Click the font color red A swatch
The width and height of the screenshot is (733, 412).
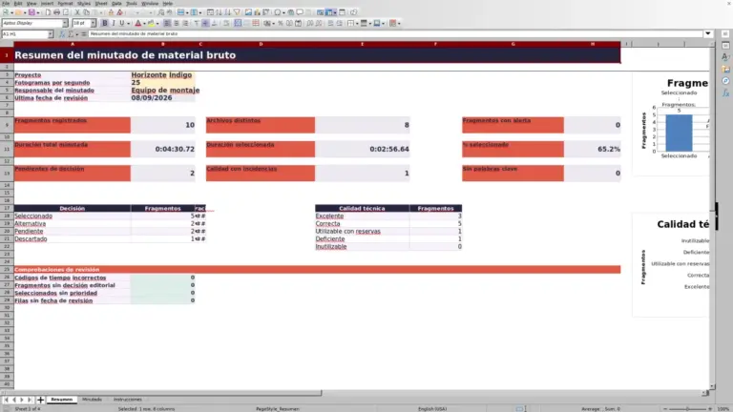coord(137,23)
